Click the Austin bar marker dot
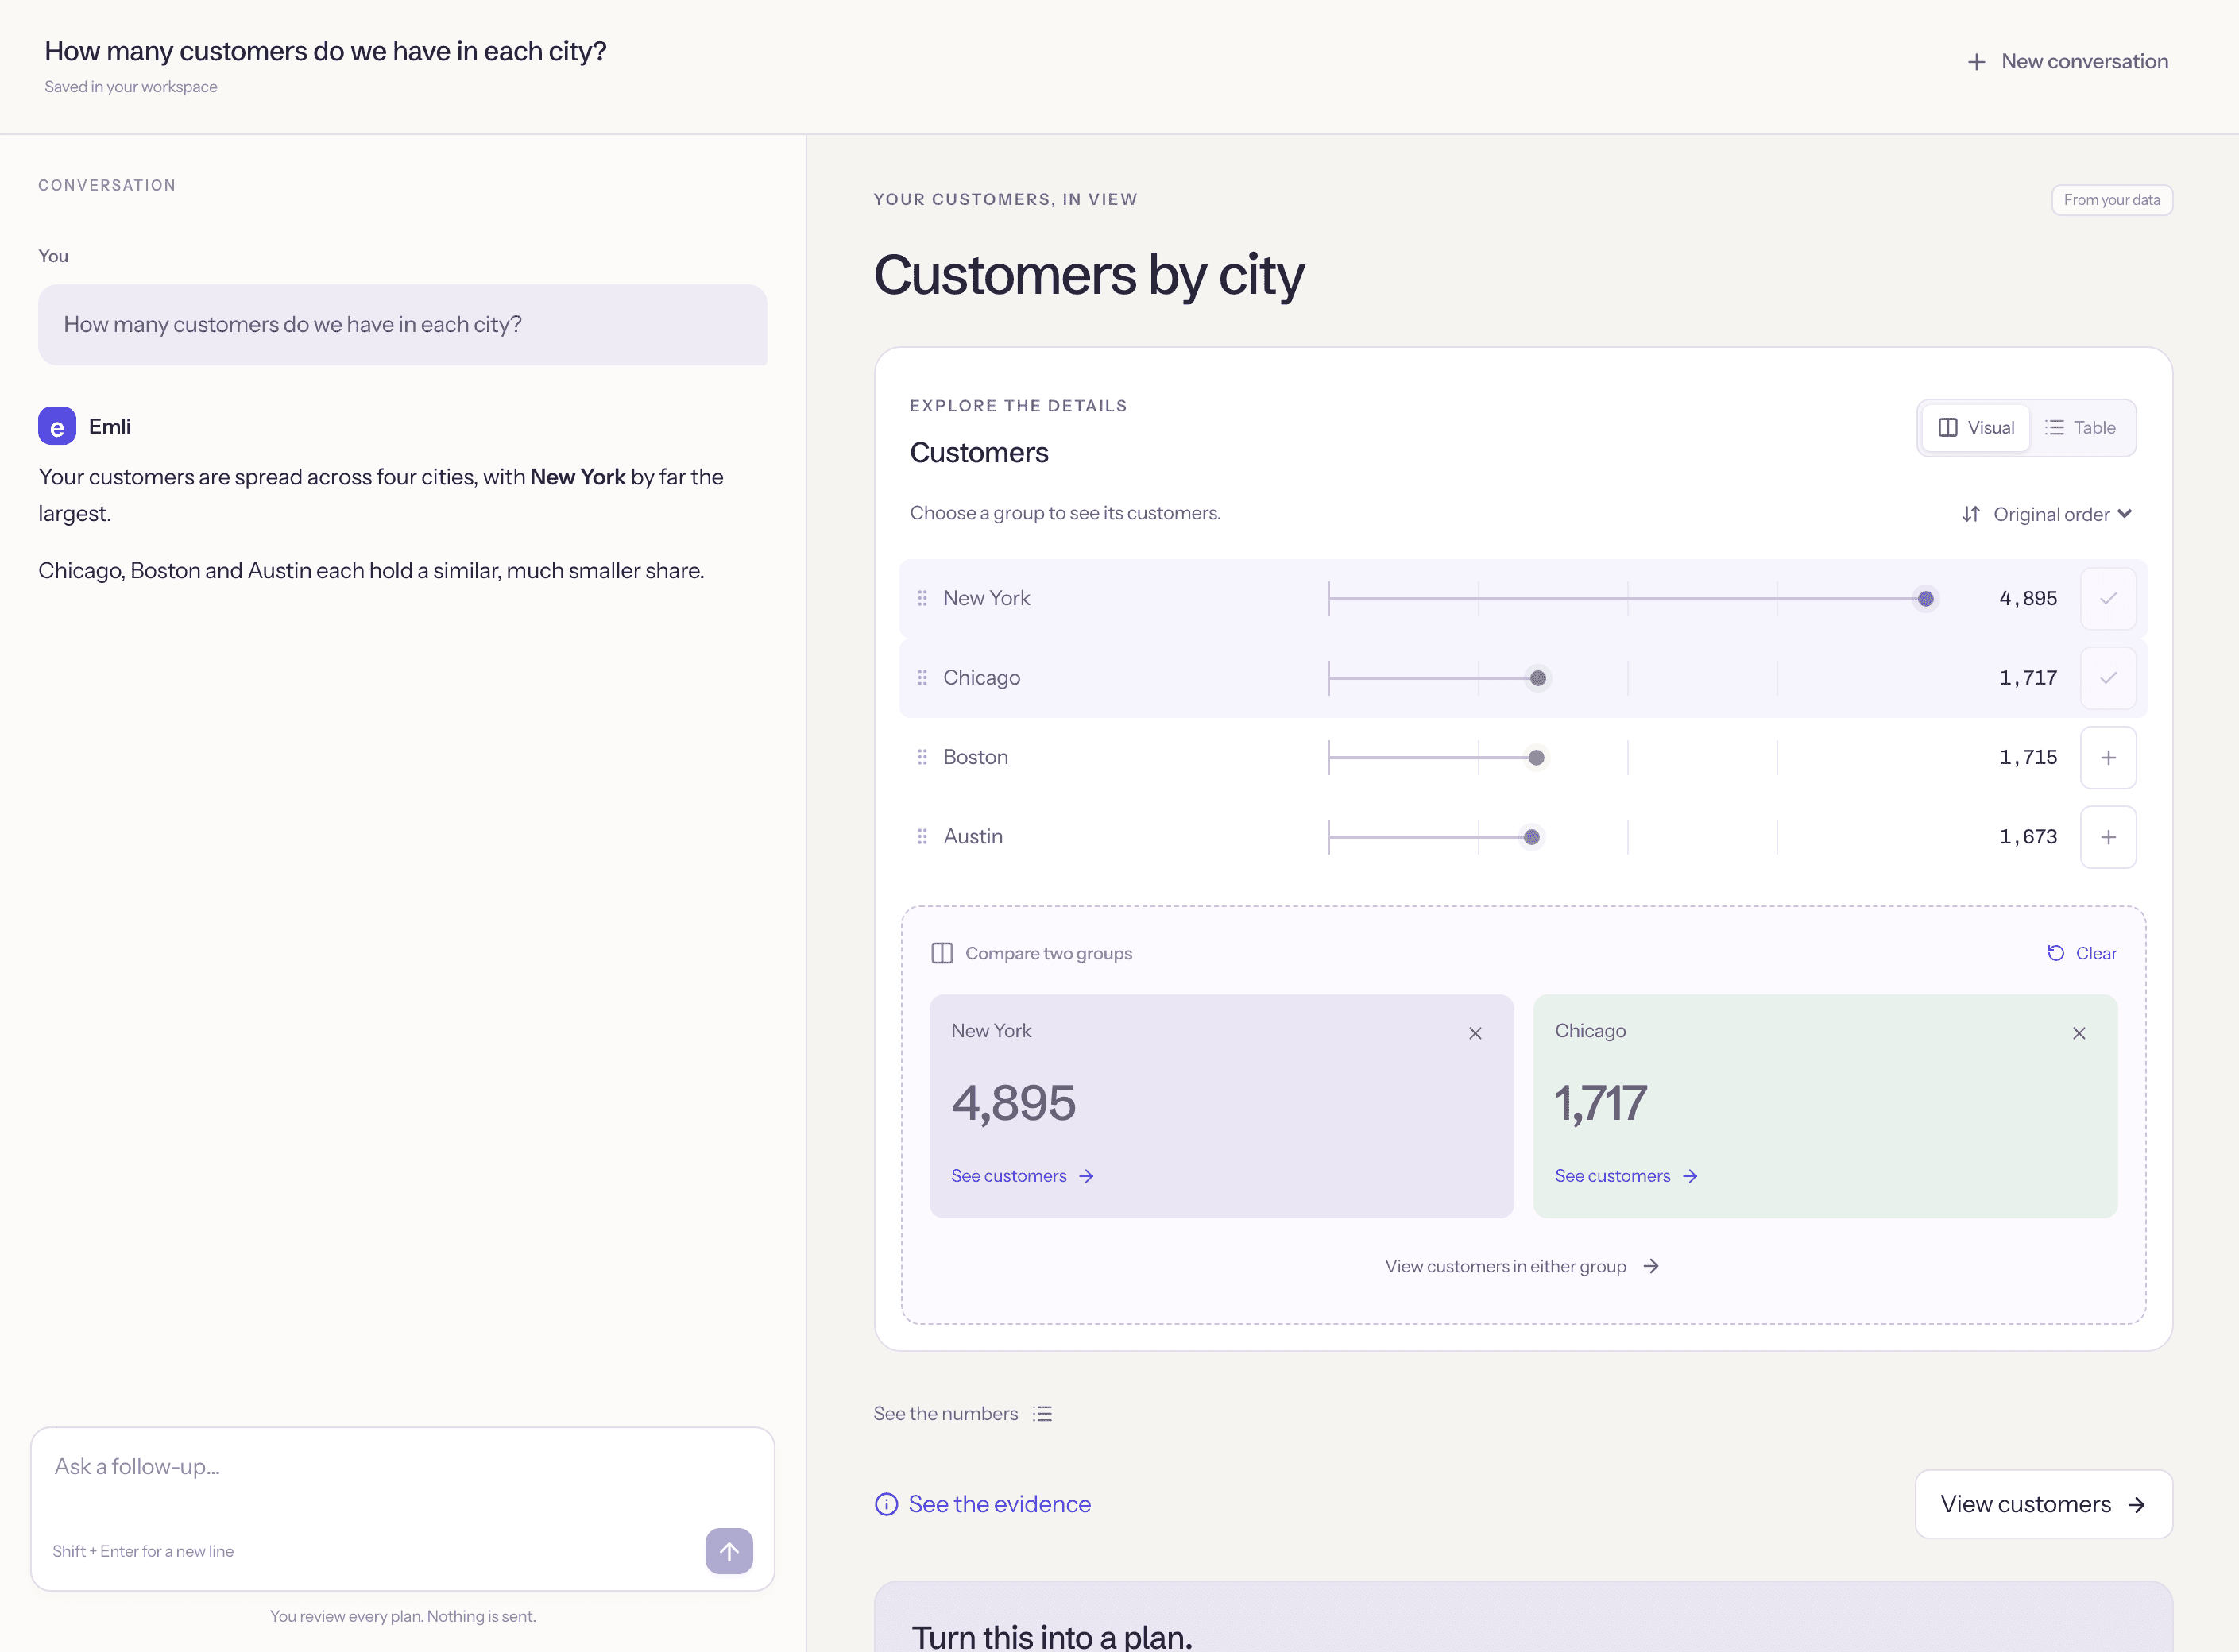Screen dimensions: 2239x1652 pyautogui.click(x=1531, y=837)
